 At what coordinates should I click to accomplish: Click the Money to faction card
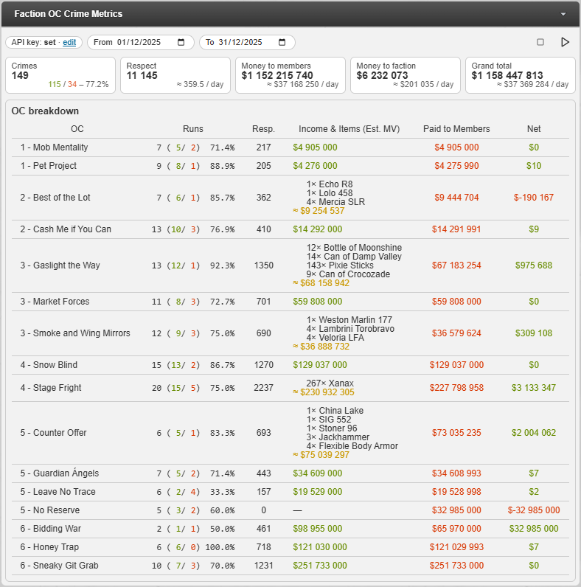405,75
